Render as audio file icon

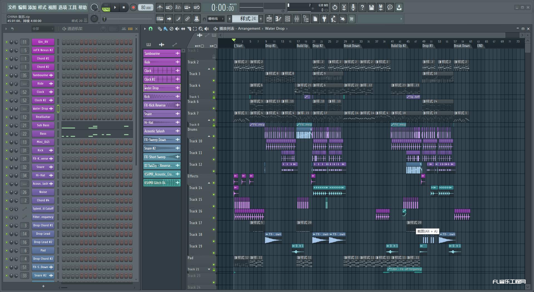(381, 8)
